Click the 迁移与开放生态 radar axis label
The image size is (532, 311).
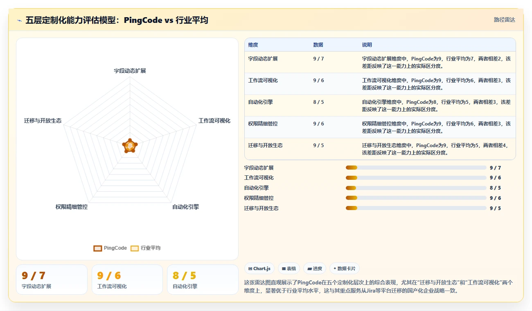coord(43,121)
